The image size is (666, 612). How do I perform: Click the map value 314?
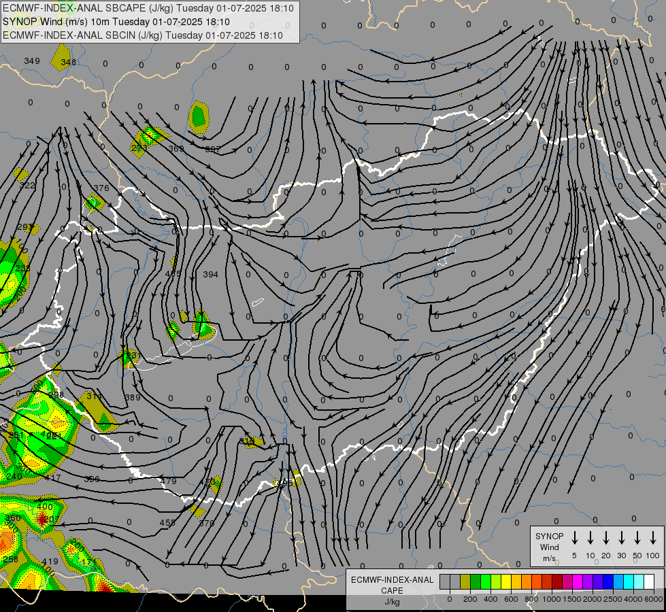coord(94,396)
